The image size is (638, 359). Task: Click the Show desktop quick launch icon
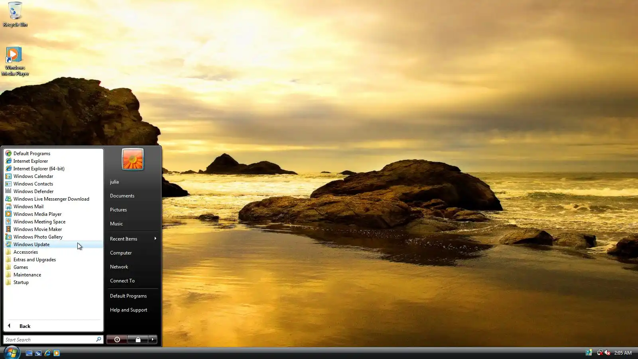pos(29,353)
